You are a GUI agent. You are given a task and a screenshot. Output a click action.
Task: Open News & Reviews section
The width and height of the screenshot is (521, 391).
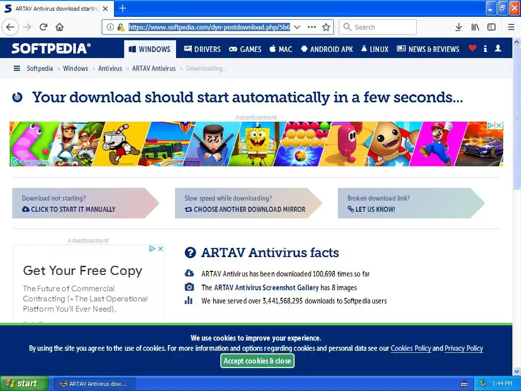pyautogui.click(x=428, y=49)
